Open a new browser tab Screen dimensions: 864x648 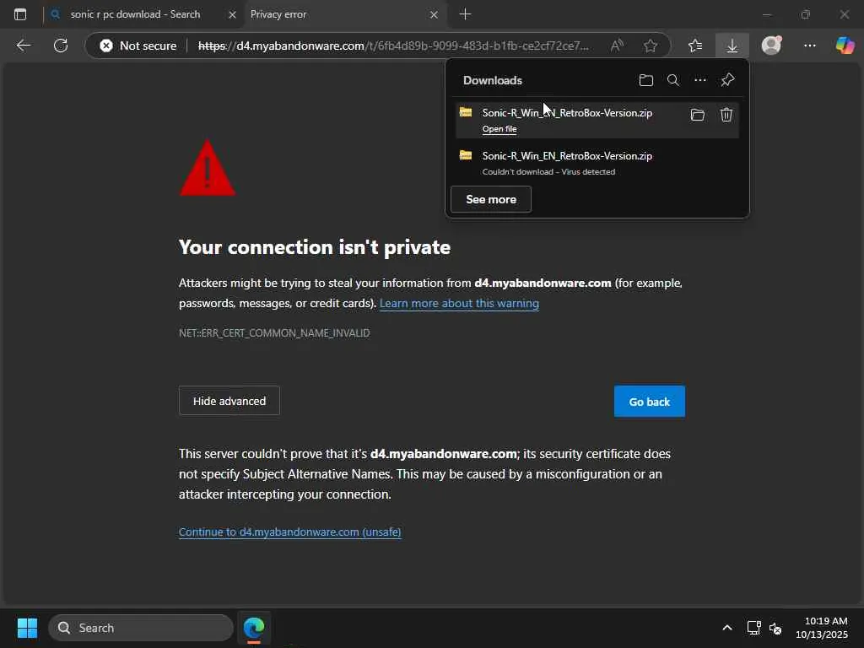point(465,14)
